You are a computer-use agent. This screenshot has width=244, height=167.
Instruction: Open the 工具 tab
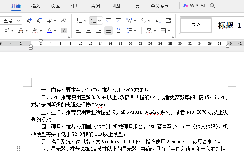135,6
